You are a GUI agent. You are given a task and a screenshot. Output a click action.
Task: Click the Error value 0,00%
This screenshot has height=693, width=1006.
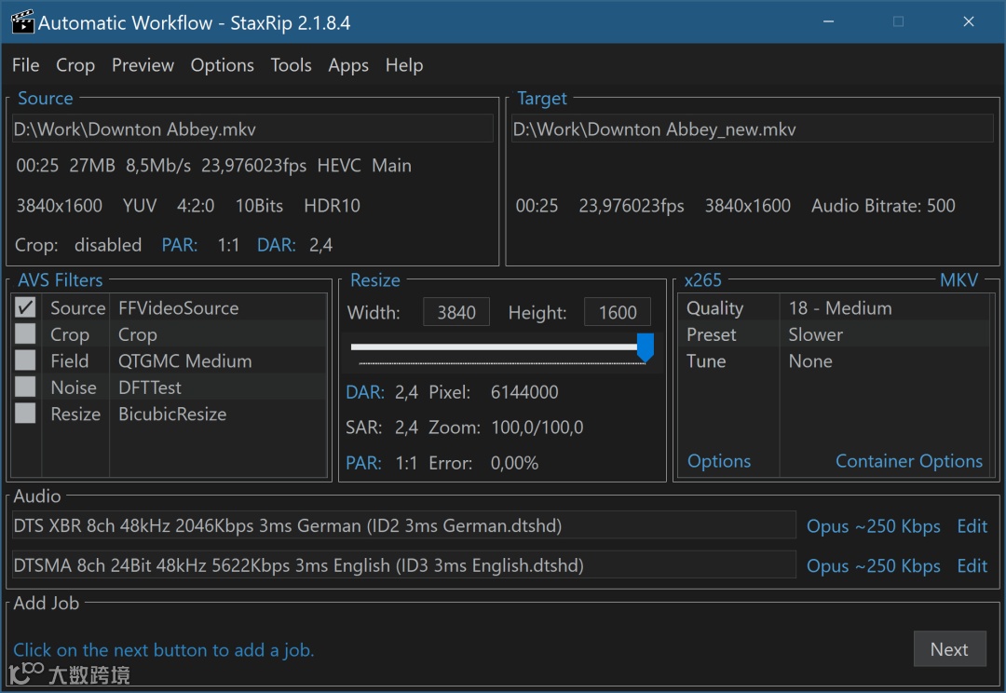coord(514,463)
